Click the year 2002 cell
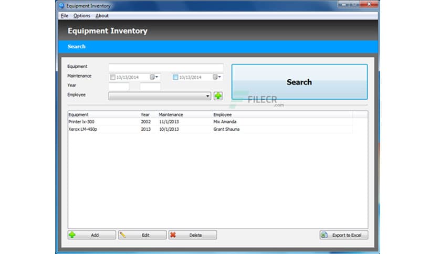 tap(145, 122)
